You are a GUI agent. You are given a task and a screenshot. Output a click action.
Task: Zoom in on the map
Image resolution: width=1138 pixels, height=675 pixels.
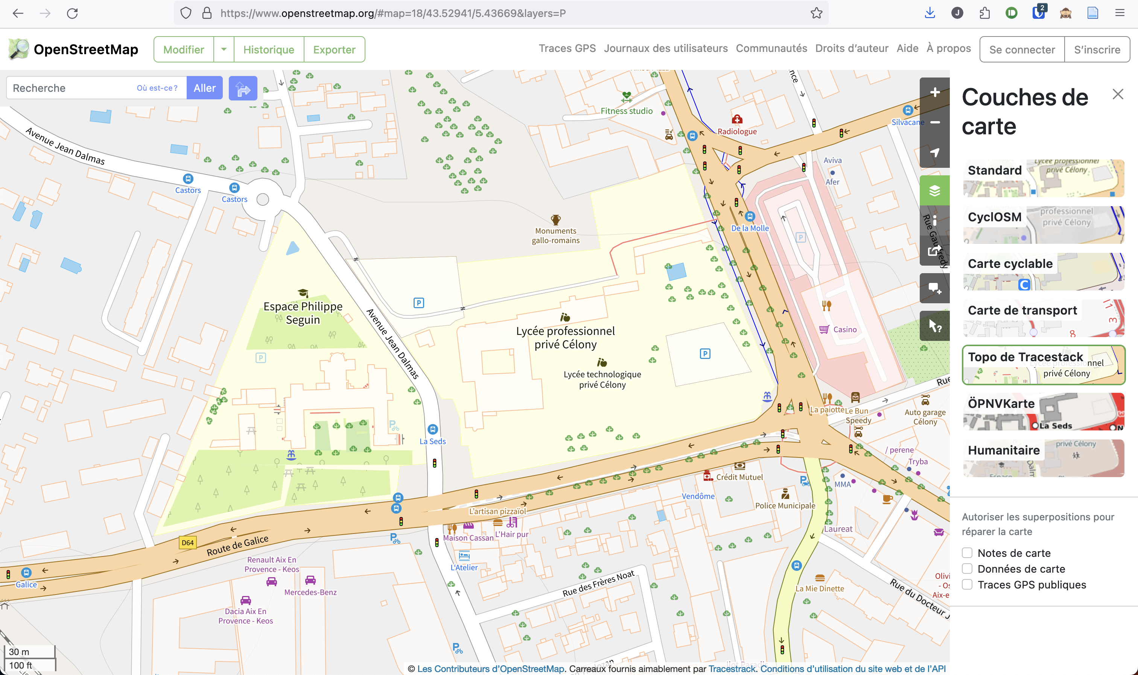click(934, 92)
